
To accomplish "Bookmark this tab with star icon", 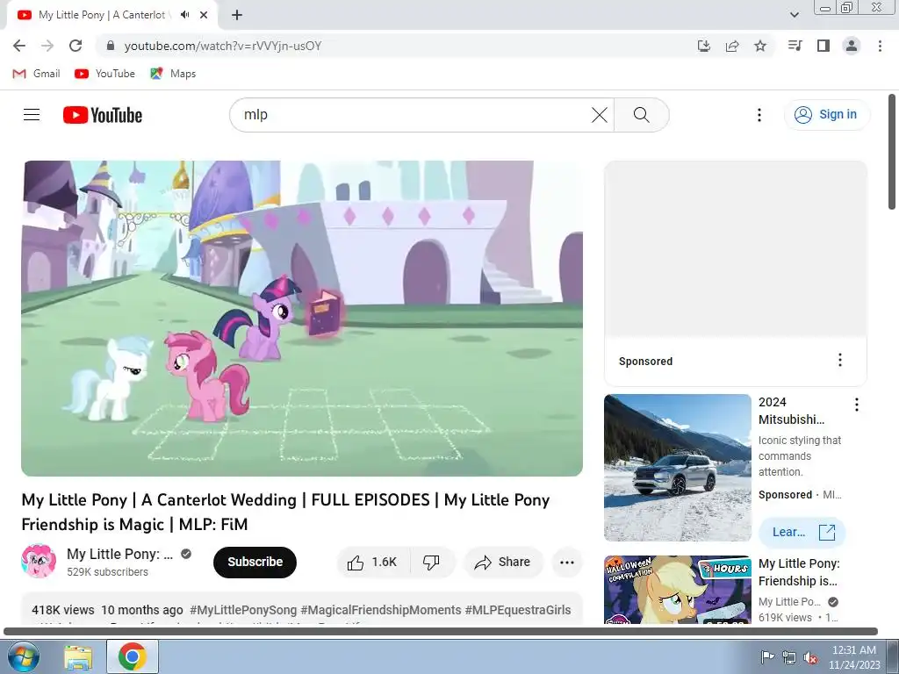I will click(760, 46).
